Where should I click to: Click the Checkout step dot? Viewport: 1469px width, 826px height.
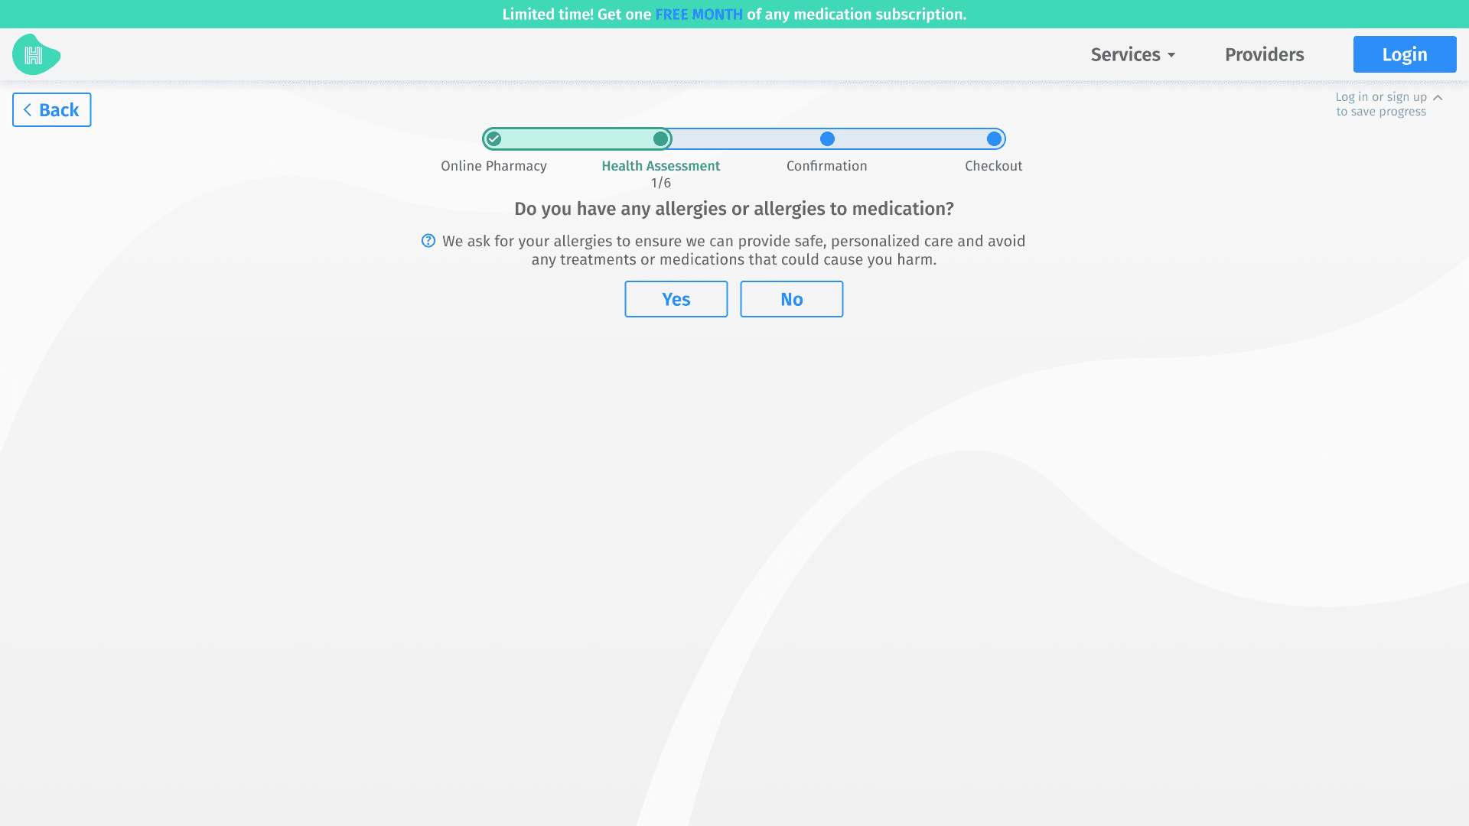[x=994, y=139]
